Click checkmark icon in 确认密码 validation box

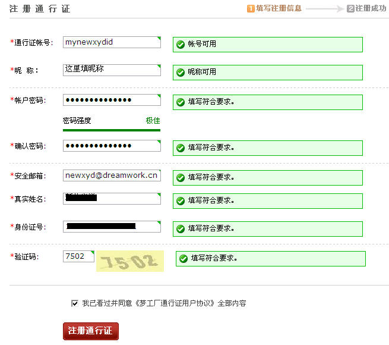coord(181,148)
